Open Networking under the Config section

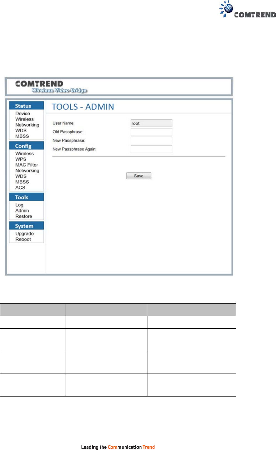click(27, 171)
